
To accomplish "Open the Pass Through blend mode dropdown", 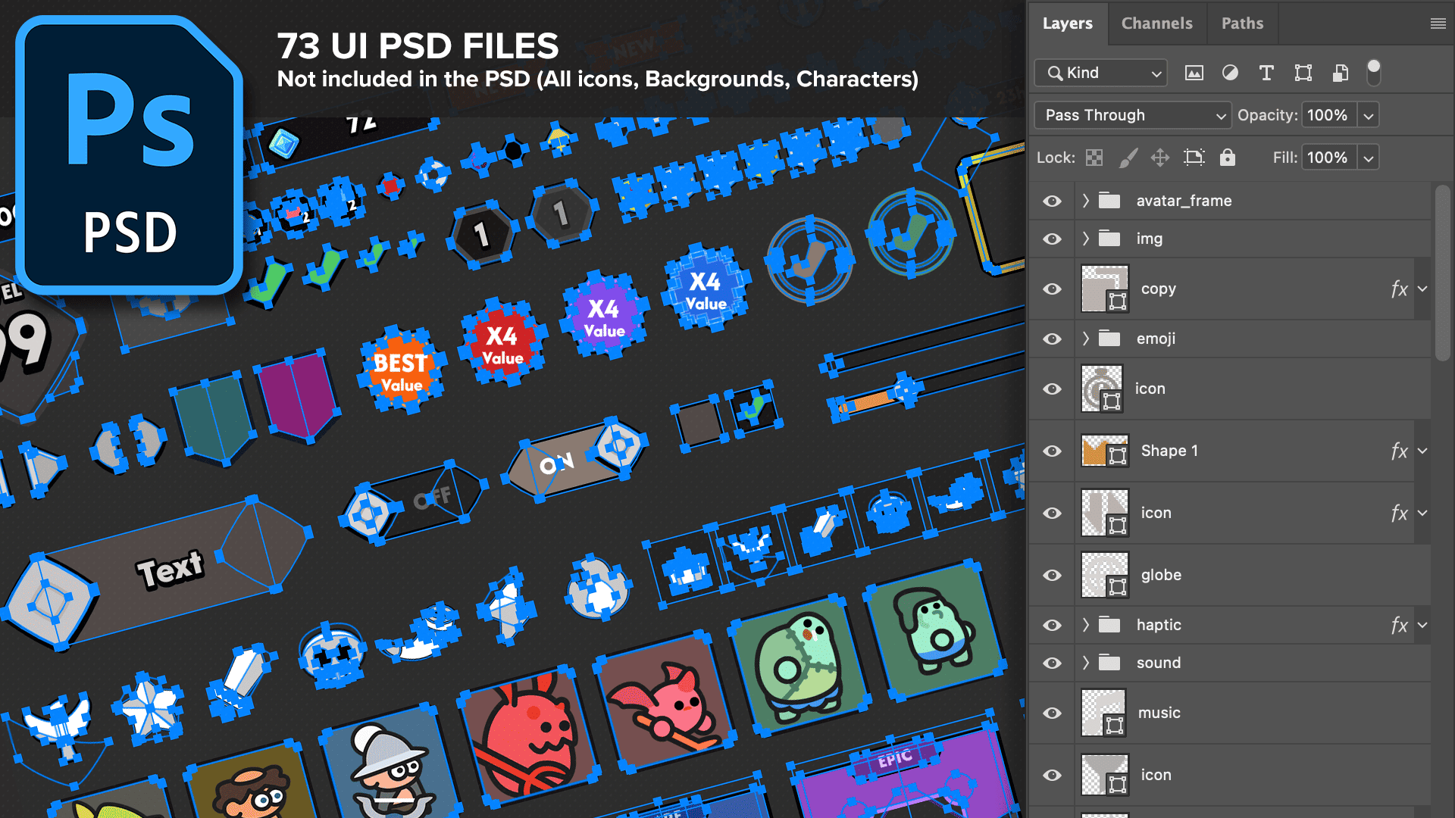I will coord(1132,115).
